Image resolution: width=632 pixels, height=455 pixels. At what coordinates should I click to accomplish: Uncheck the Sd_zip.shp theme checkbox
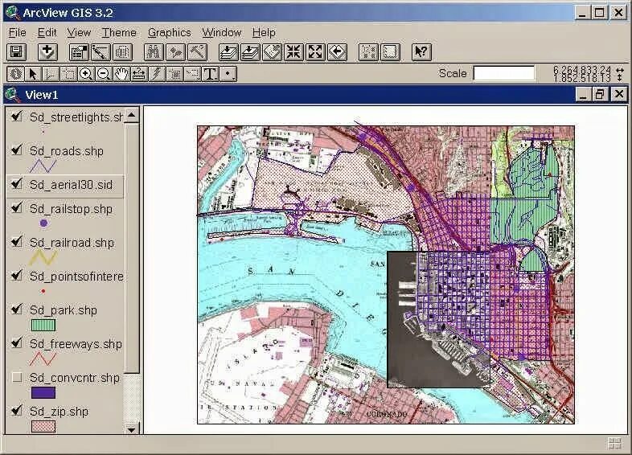[x=17, y=411]
